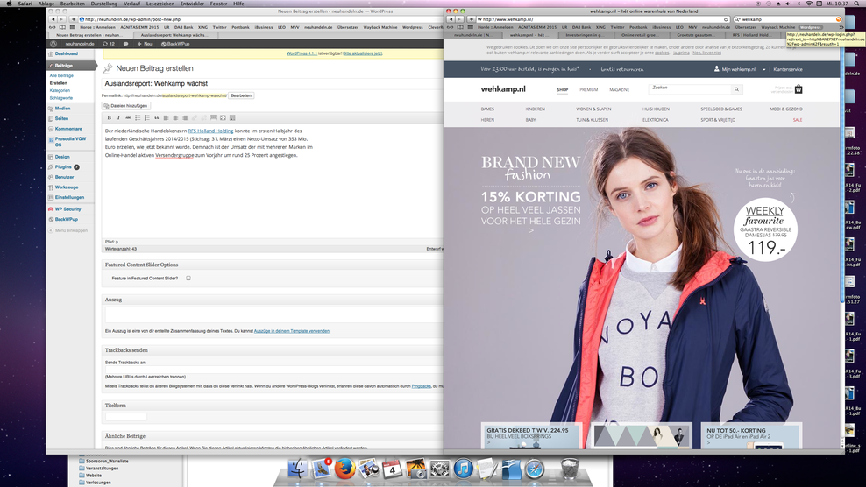The height and width of the screenshot is (487, 866).
Task: Open Finder from the Dock
Action: click(297, 469)
